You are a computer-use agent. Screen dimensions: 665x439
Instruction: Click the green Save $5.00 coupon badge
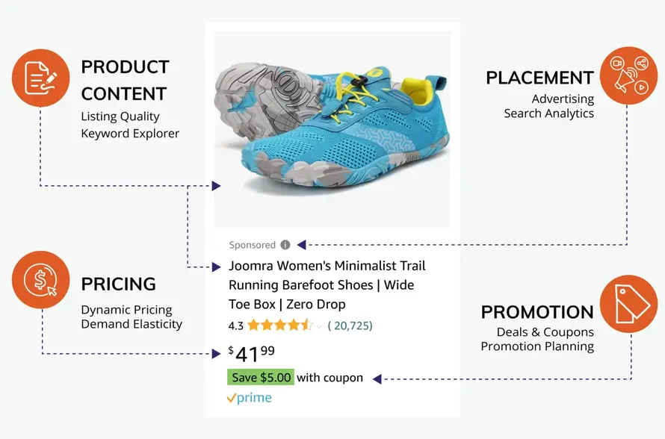(x=261, y=377)
